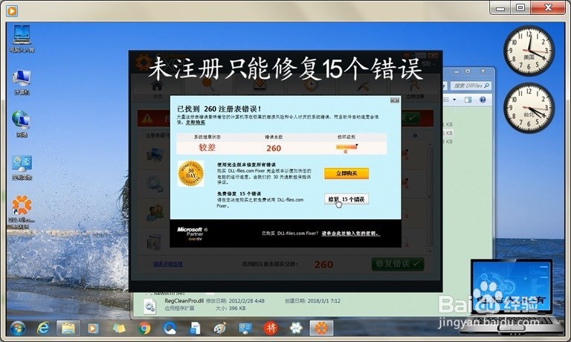The width and height of the screenshot is (571, 342).
Task: Click the lower desktop clock gadget
Action: tap(529, 108)
